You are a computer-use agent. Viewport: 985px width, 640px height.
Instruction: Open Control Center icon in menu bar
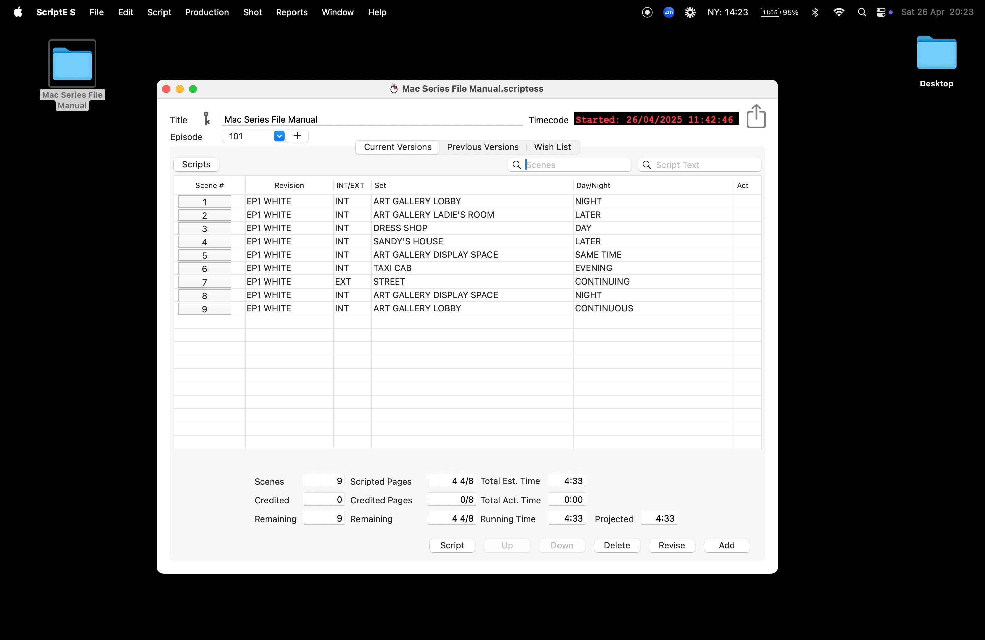(x=881, y=12)
